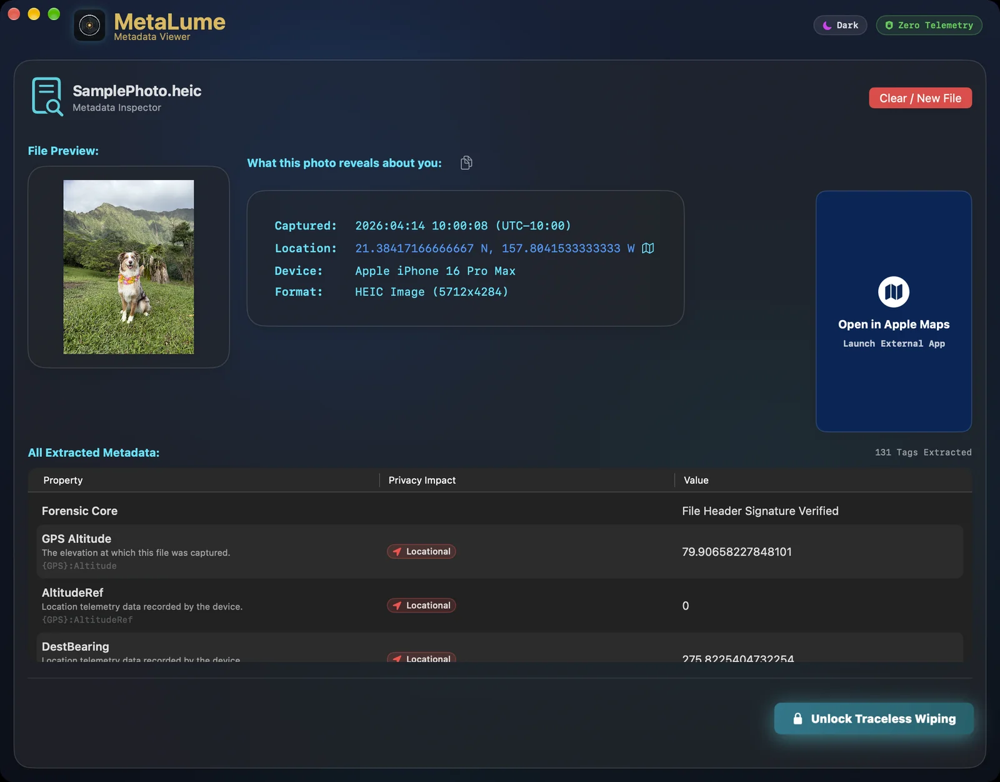Select the AltitudeRef property name
1000x782 pixels.
[x=72, y=593]
